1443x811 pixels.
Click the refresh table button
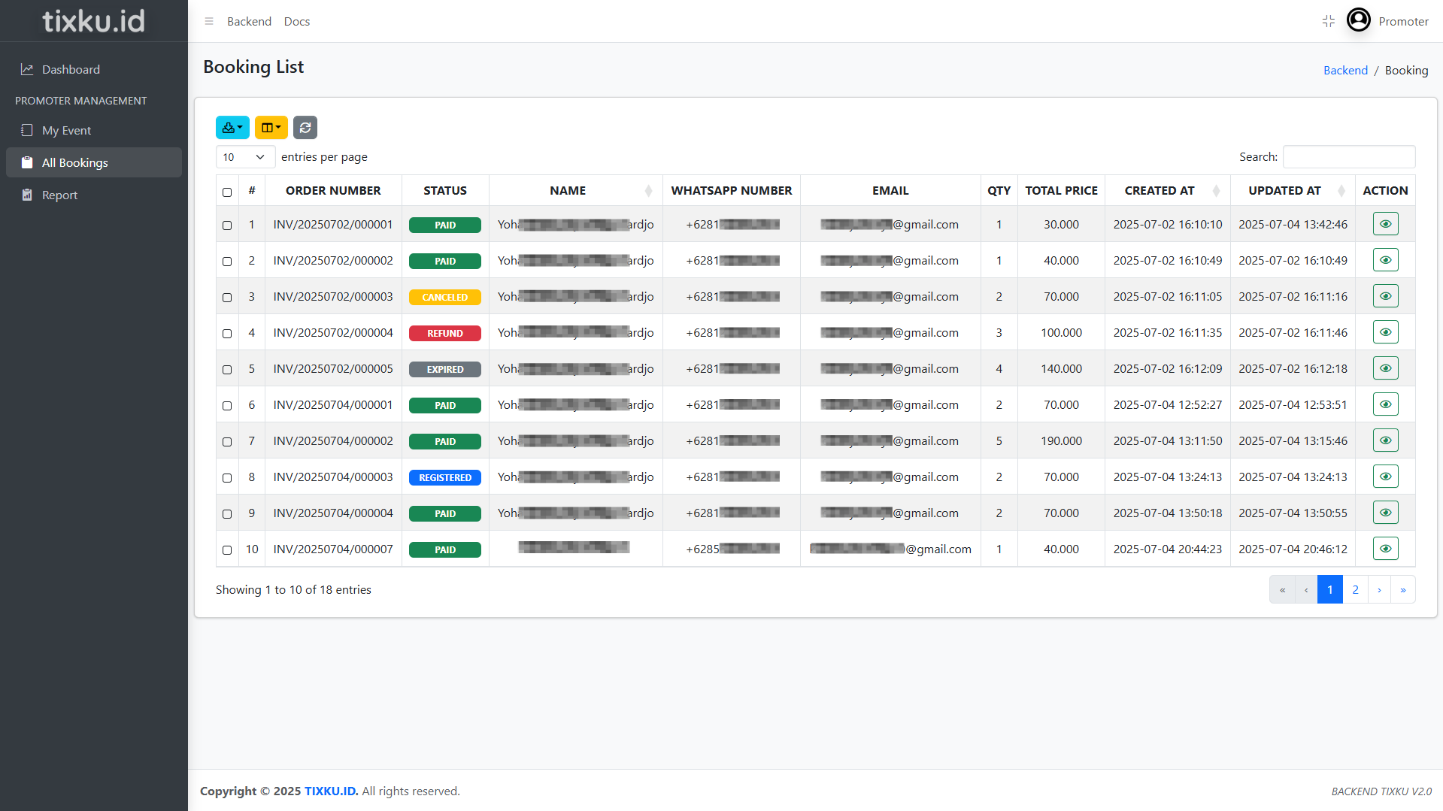point(305,128)
